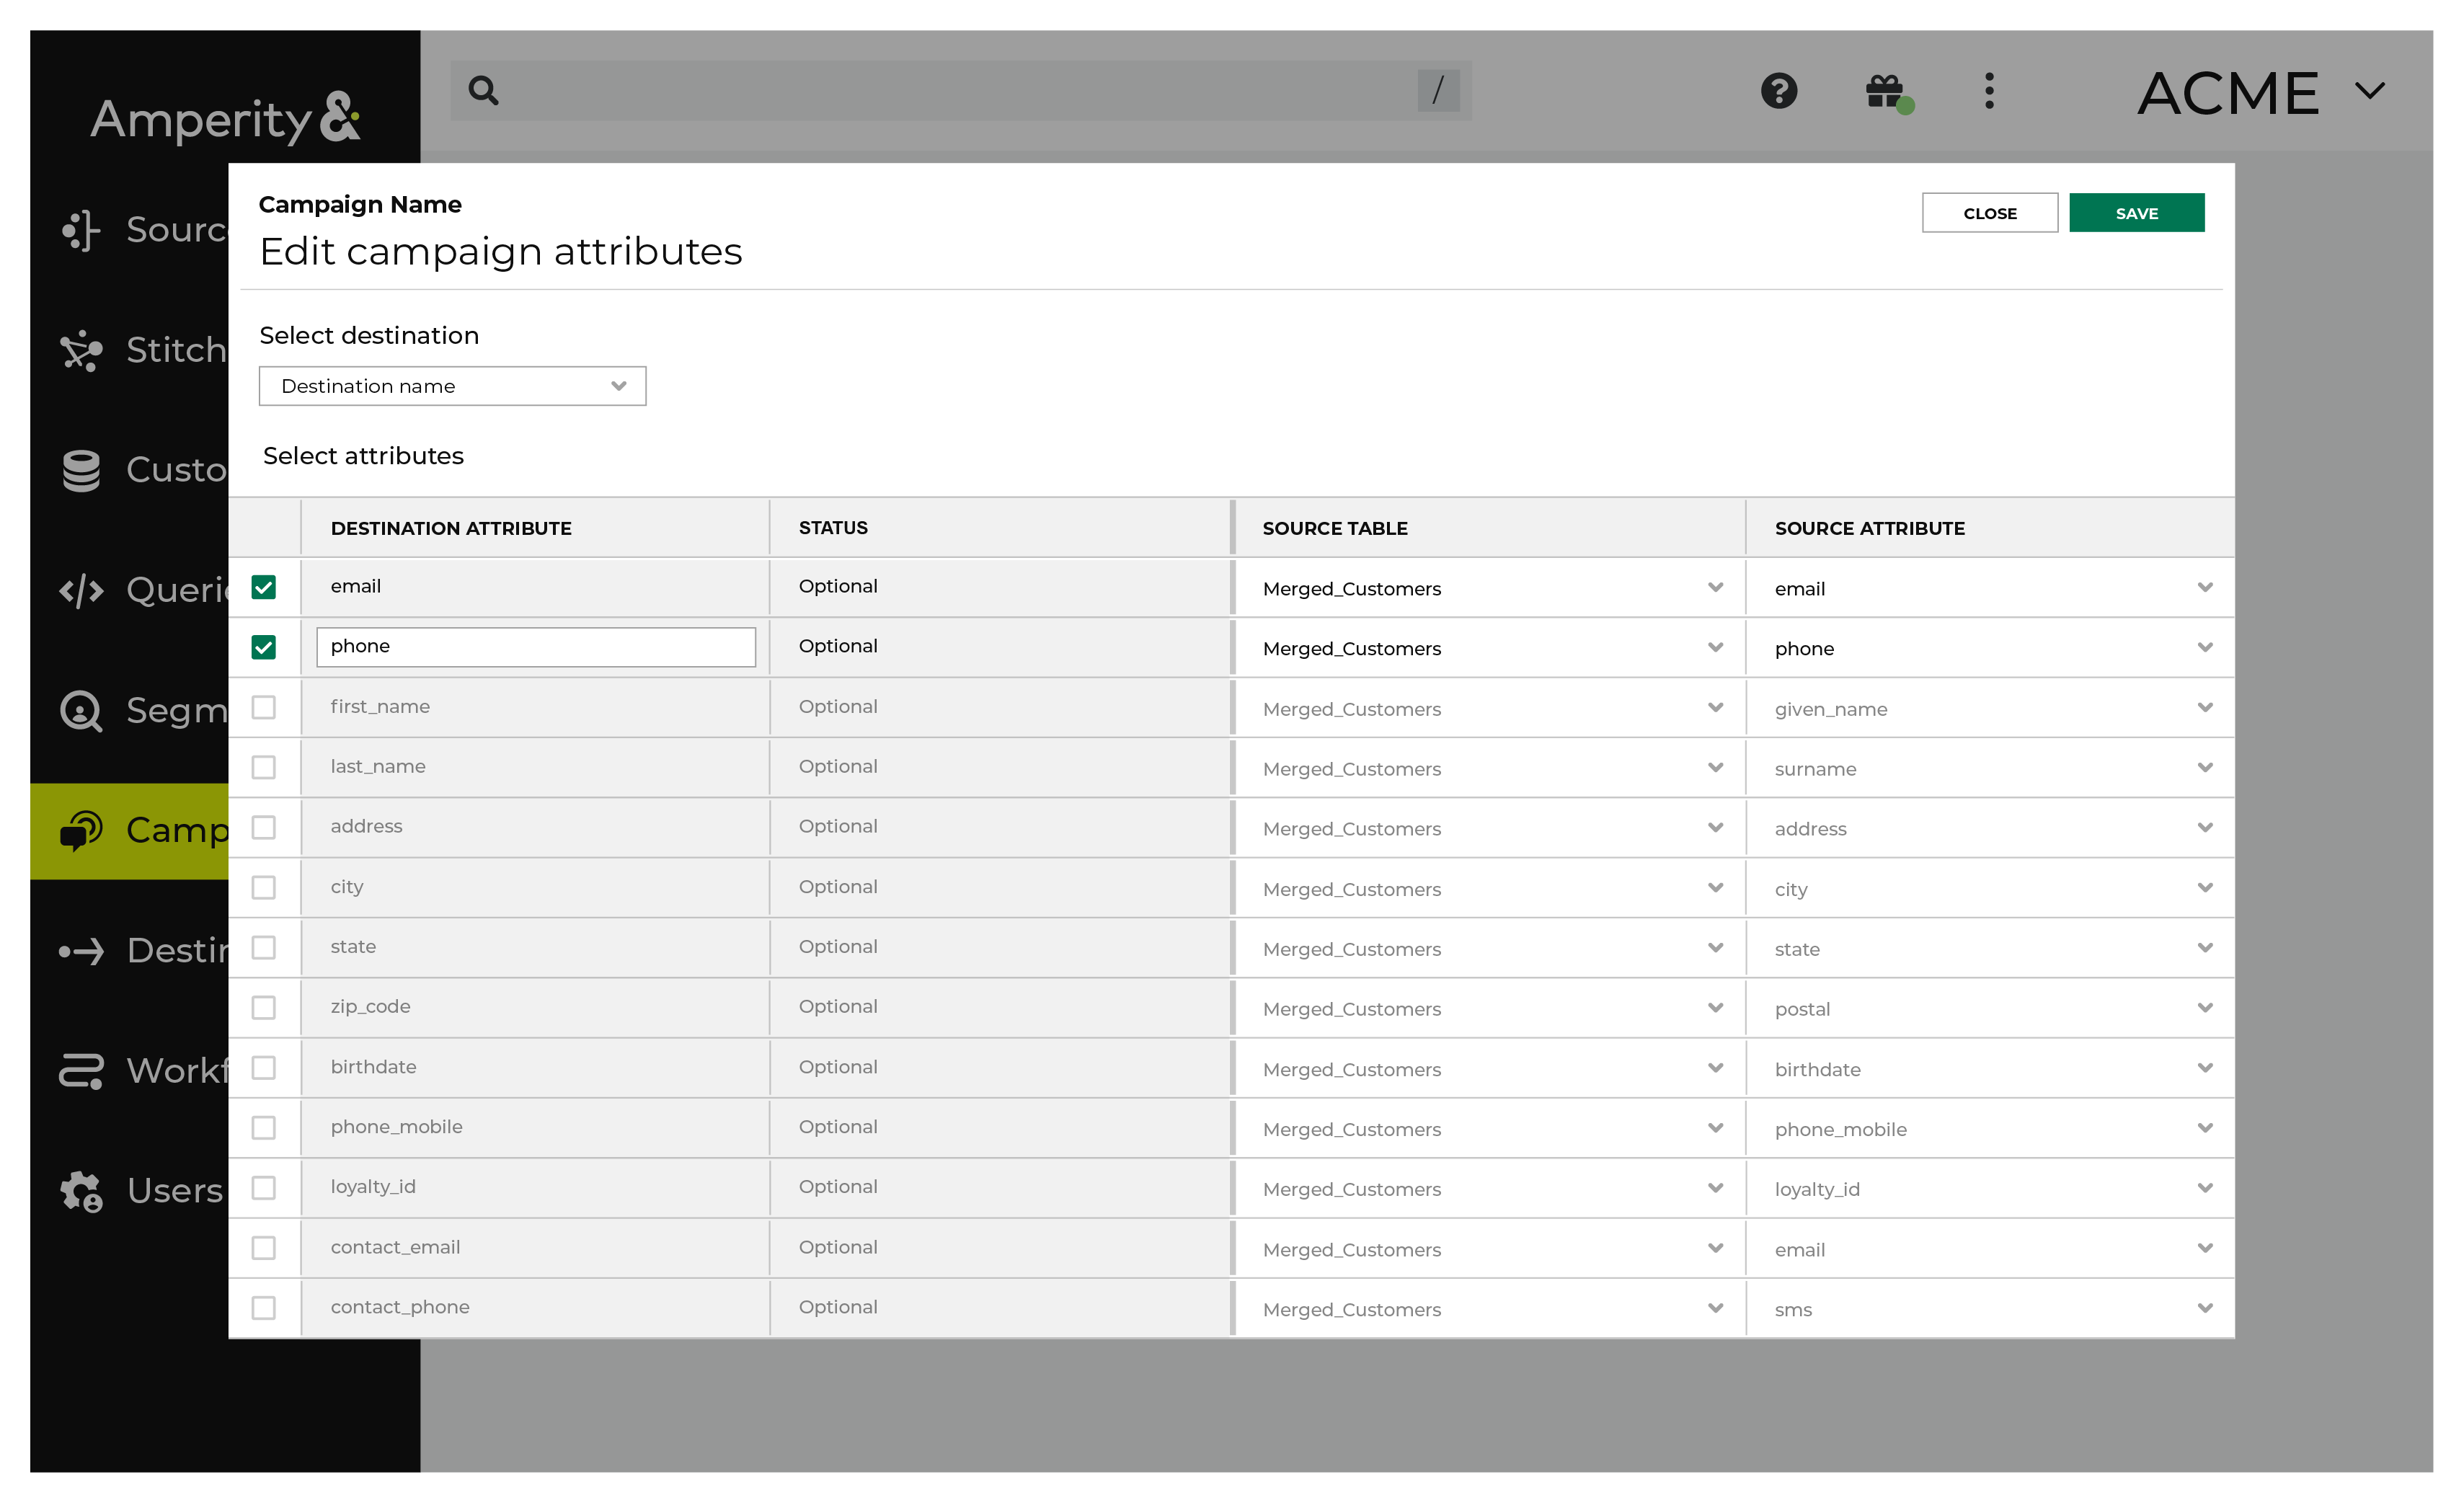Screen dimensions: 2464x1503
Task: Check the first_name attribute checkbox
Action: tap(263, 707)
